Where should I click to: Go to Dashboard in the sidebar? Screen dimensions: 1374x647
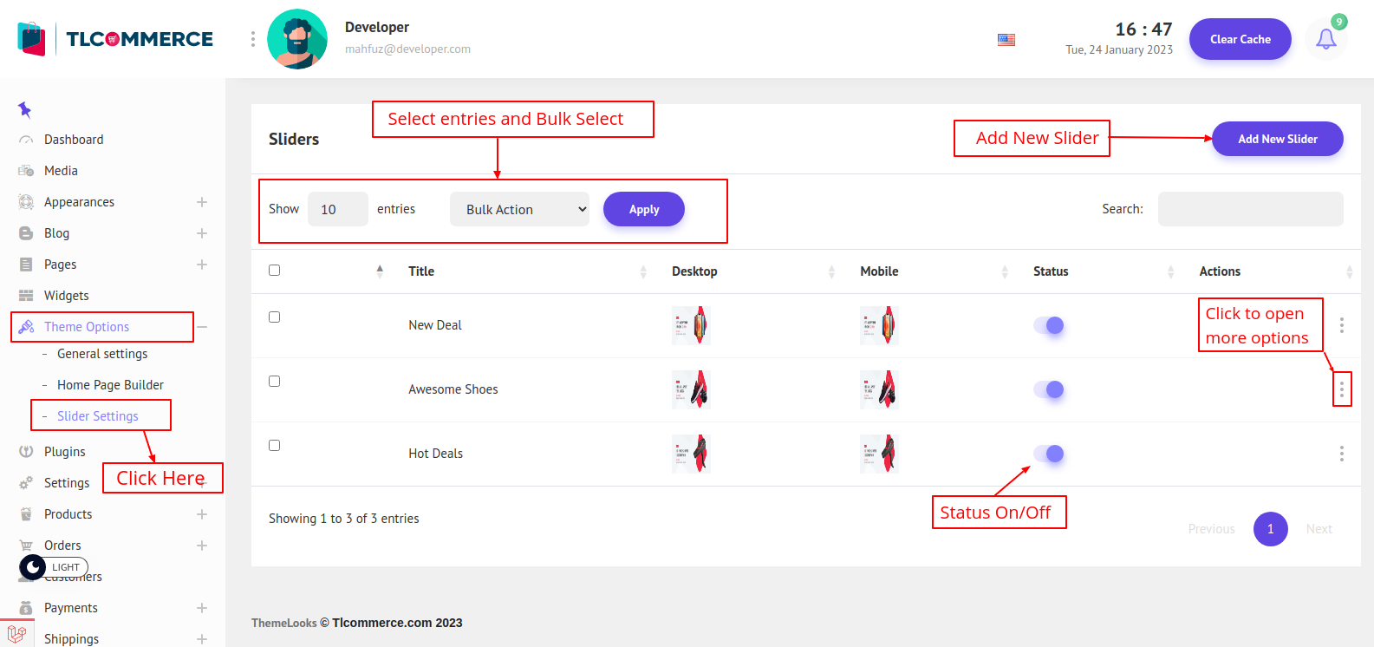click(74, 140)
